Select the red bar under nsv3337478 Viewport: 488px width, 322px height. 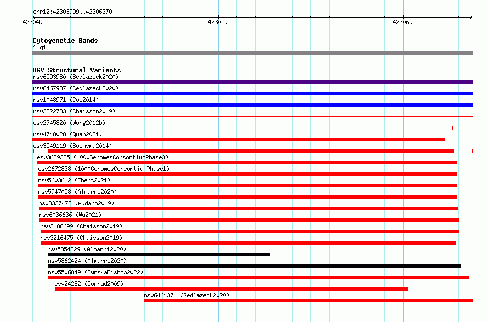pyautogui.click(x=248, y=209)
